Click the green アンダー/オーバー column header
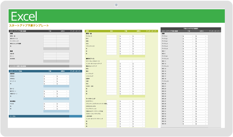 (151, 31)
